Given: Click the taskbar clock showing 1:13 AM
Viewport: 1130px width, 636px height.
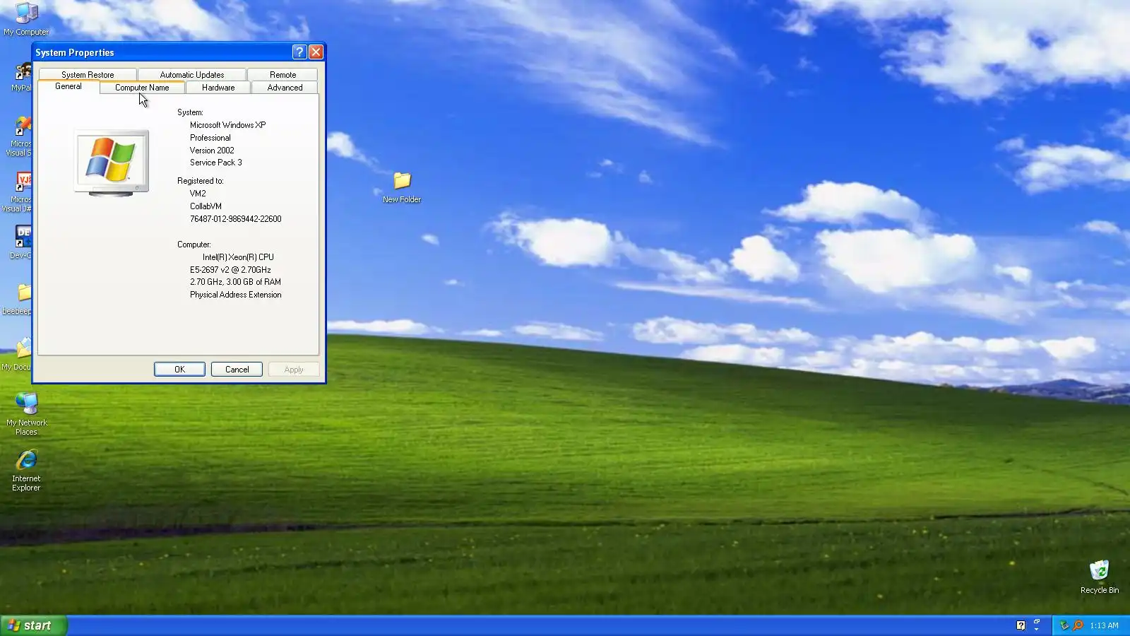Looking at the screenshot, I should coord(1104,625).
